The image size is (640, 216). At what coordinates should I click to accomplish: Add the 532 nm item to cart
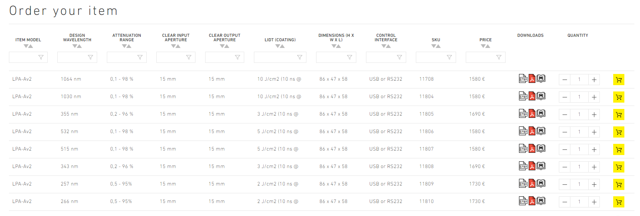click(x=618, y=132)
